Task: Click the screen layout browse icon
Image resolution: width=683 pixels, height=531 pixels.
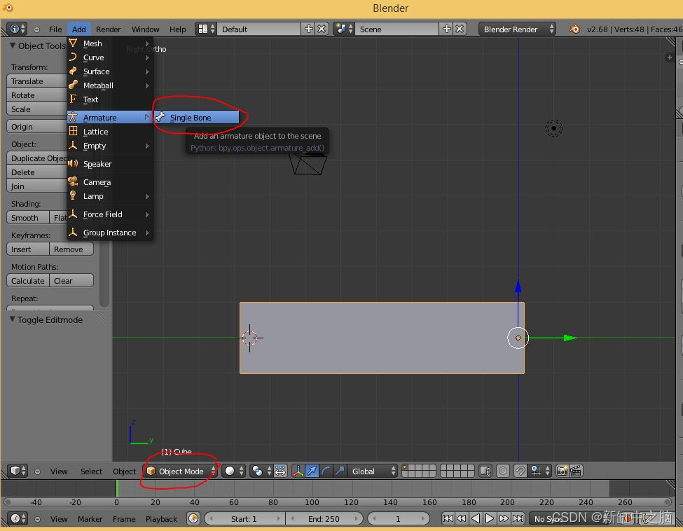Action: click(x=206, y=29)
